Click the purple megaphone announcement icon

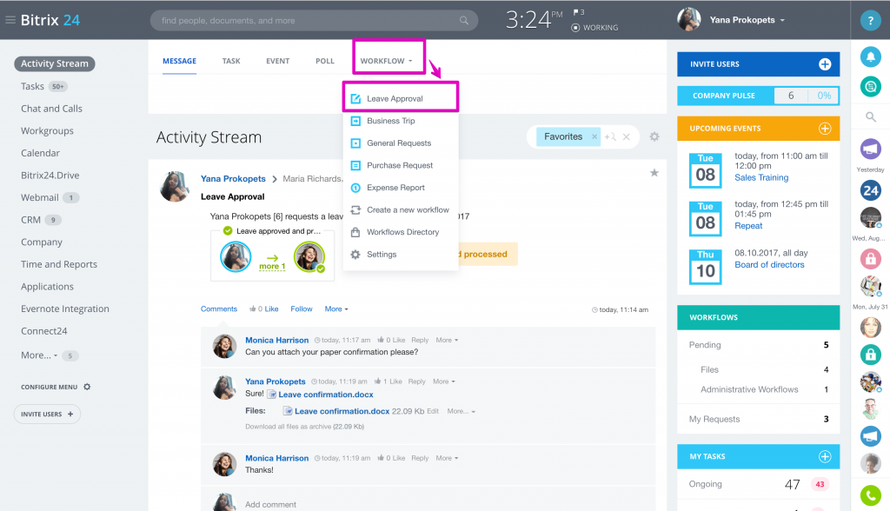870,149
